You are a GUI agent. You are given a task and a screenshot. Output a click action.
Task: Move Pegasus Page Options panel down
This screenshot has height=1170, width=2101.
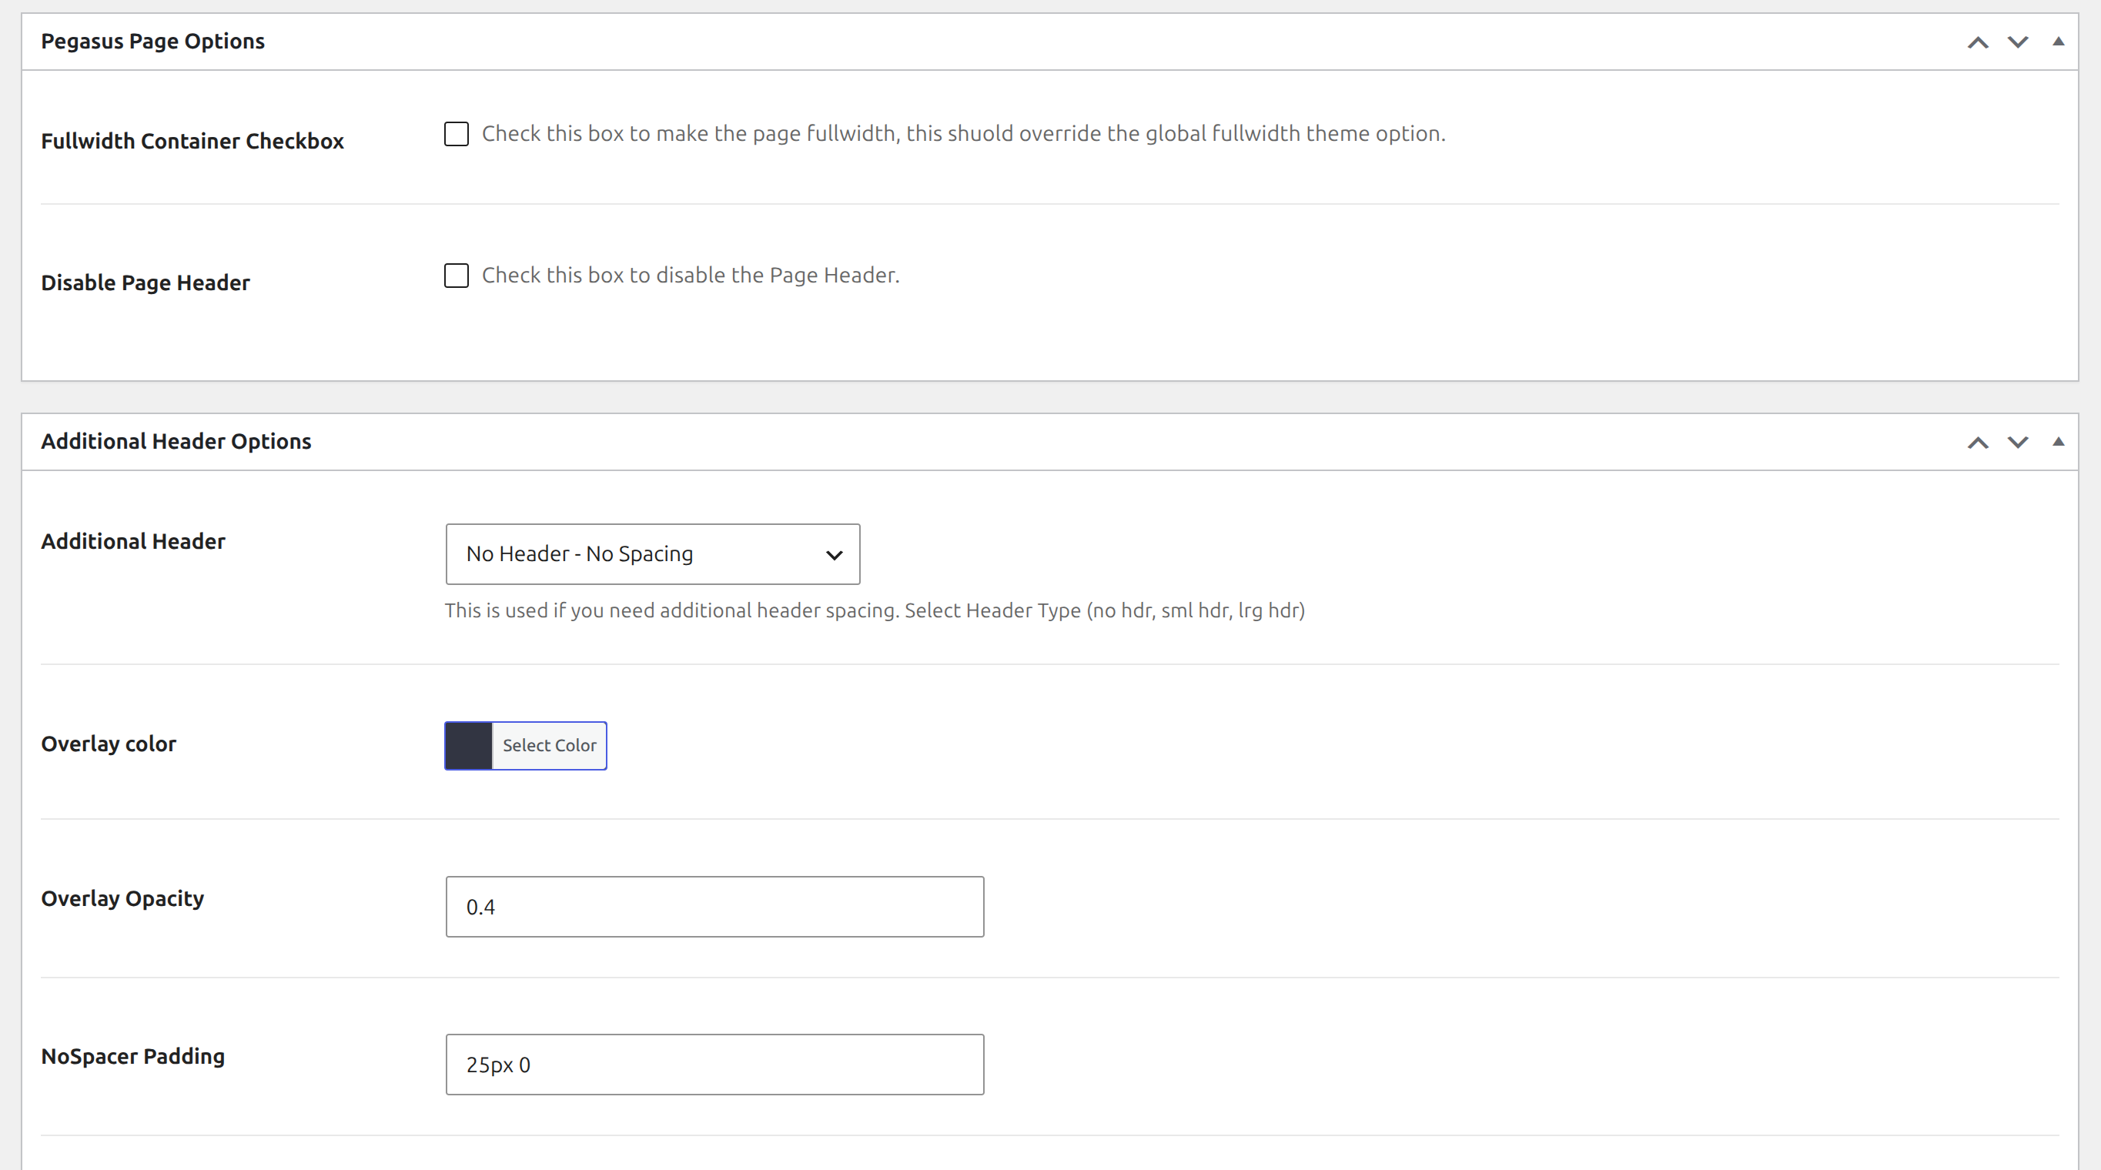(x=2018, y=42)
